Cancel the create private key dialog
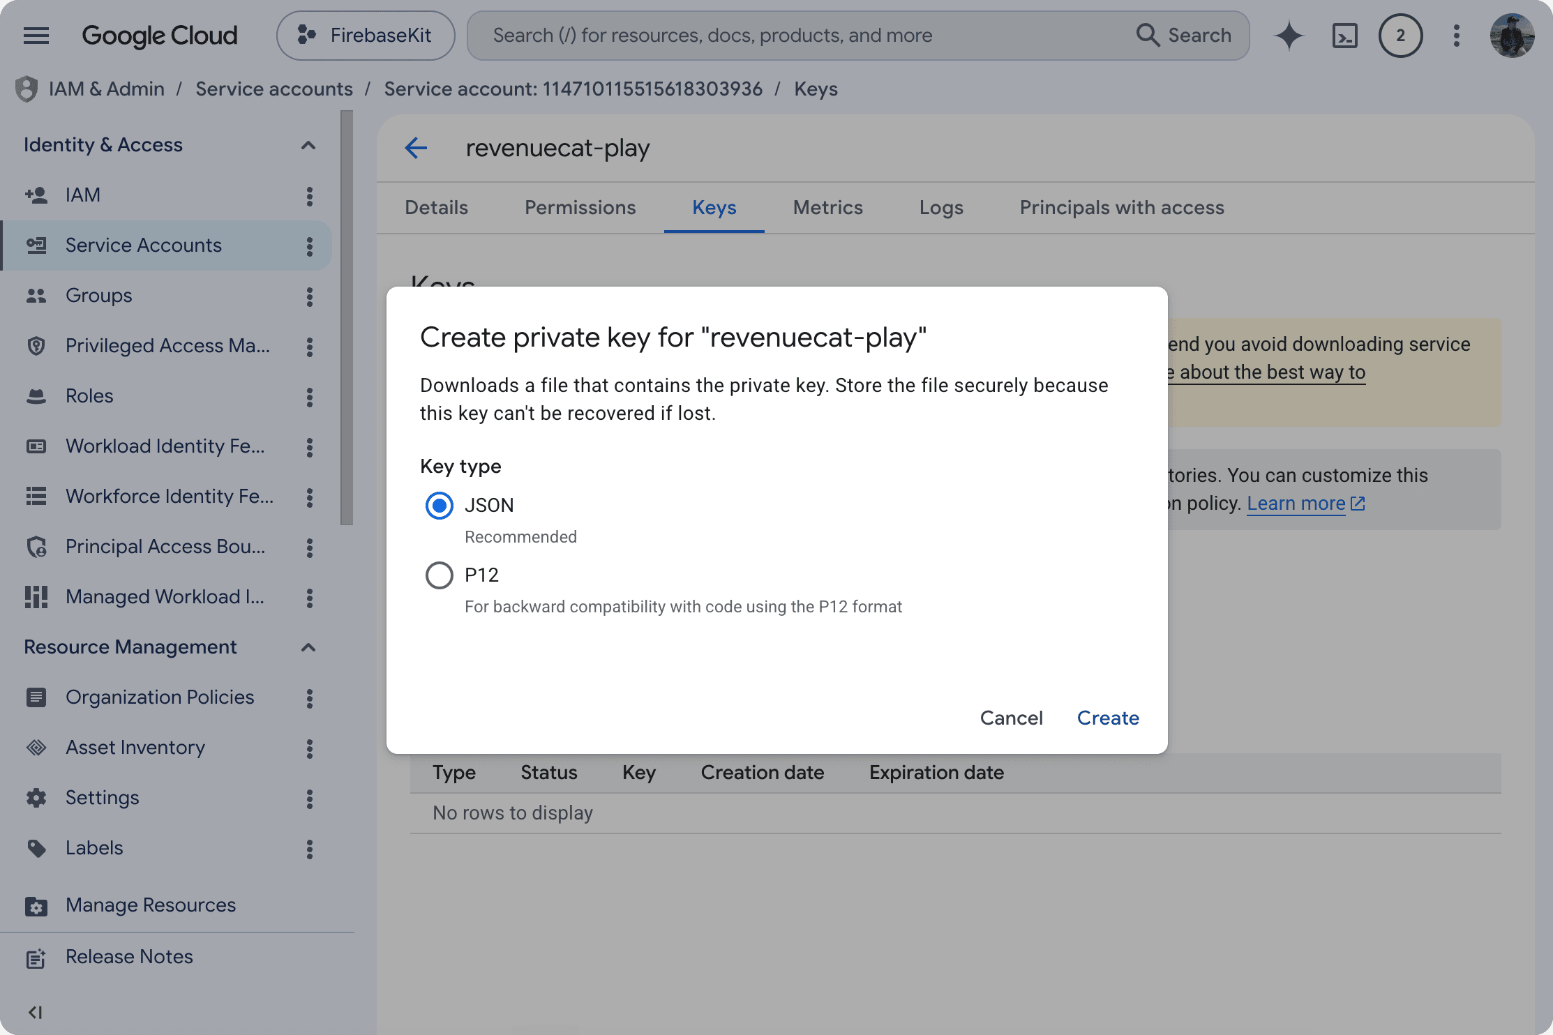The height and width of the screenshot is (1035, 1553). pyautogui.click(x=1012, y=718)
